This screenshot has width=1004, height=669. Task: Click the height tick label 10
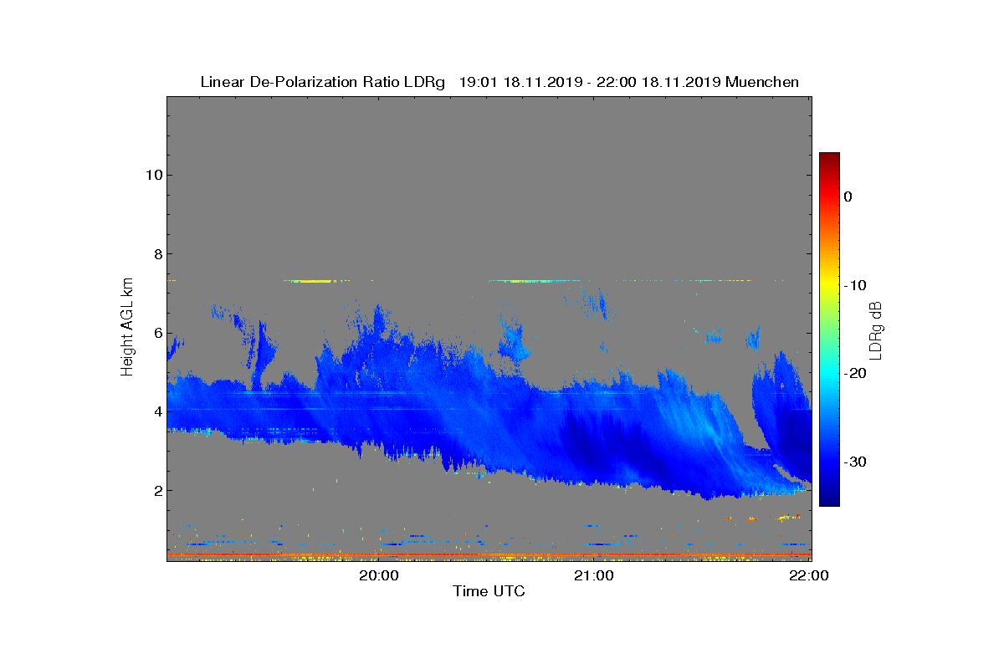(x=152, y=175)
